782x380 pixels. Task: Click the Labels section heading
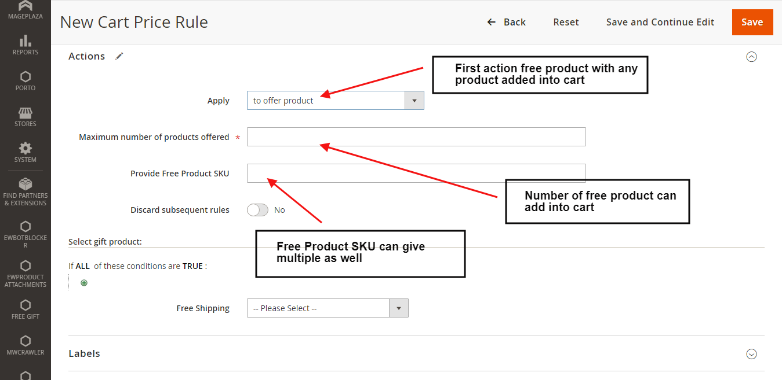pyautogui.click(x=84, y=353)
